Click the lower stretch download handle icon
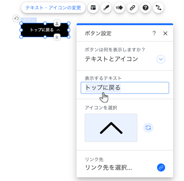The image size is (184, 181). 57,37
